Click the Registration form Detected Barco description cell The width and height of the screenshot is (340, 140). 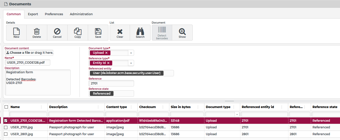(76, 121)
